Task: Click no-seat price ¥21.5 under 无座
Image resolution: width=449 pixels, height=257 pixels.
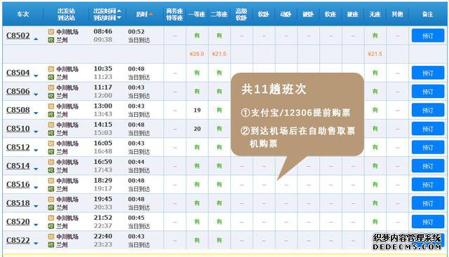Action: [x=375, y=54]
